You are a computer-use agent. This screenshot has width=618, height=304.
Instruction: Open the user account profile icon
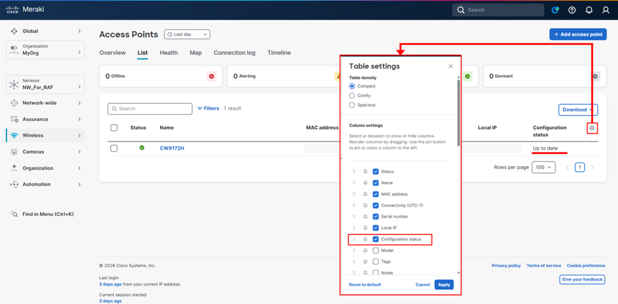click(x=606, y=10)
